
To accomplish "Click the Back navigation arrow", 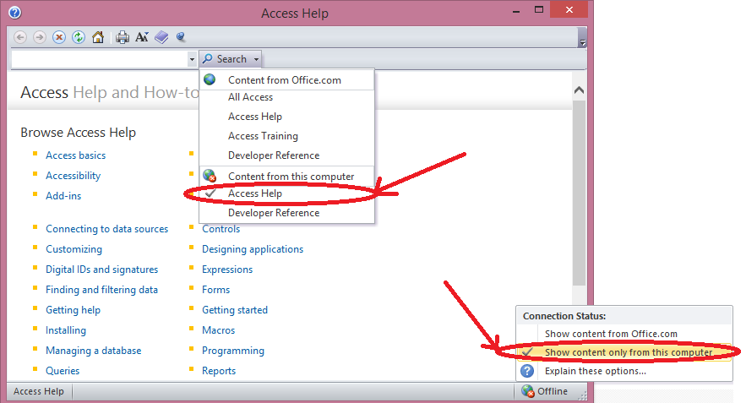I will [20, 37].
